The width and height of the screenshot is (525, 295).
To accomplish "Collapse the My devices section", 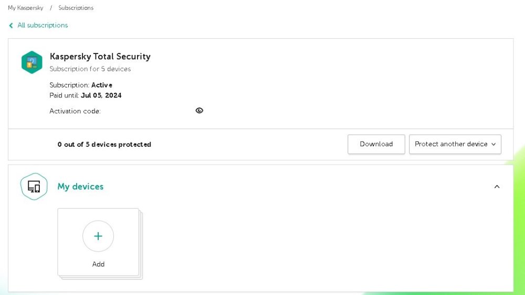I will click(497, 187).
